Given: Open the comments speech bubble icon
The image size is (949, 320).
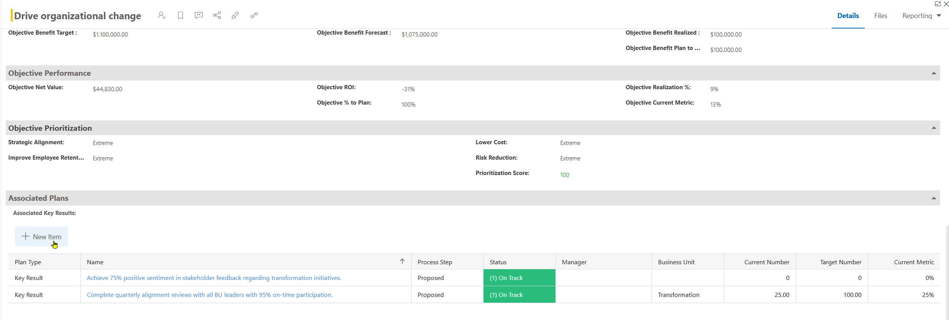Looking at the screenshot, I should pyautogui.click(x=198, y=15).
